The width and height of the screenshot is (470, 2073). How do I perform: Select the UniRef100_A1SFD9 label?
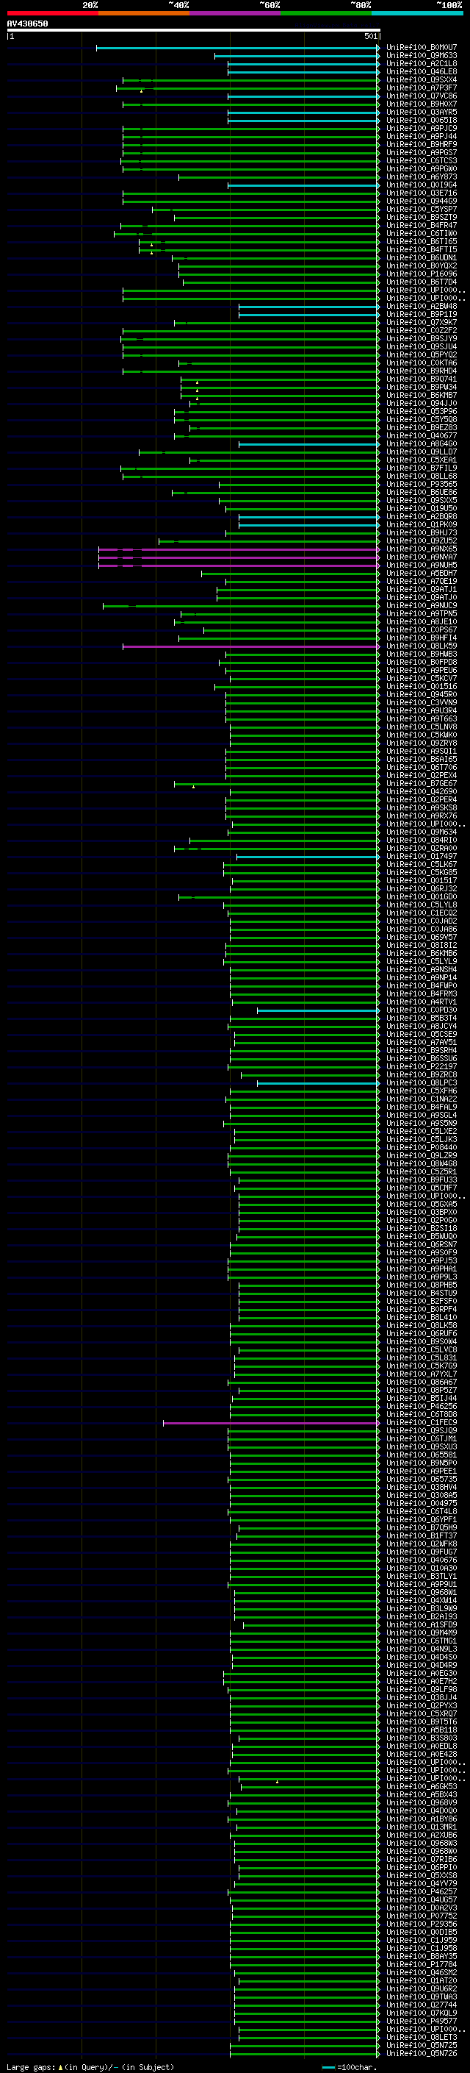(x=422, y=1626)
